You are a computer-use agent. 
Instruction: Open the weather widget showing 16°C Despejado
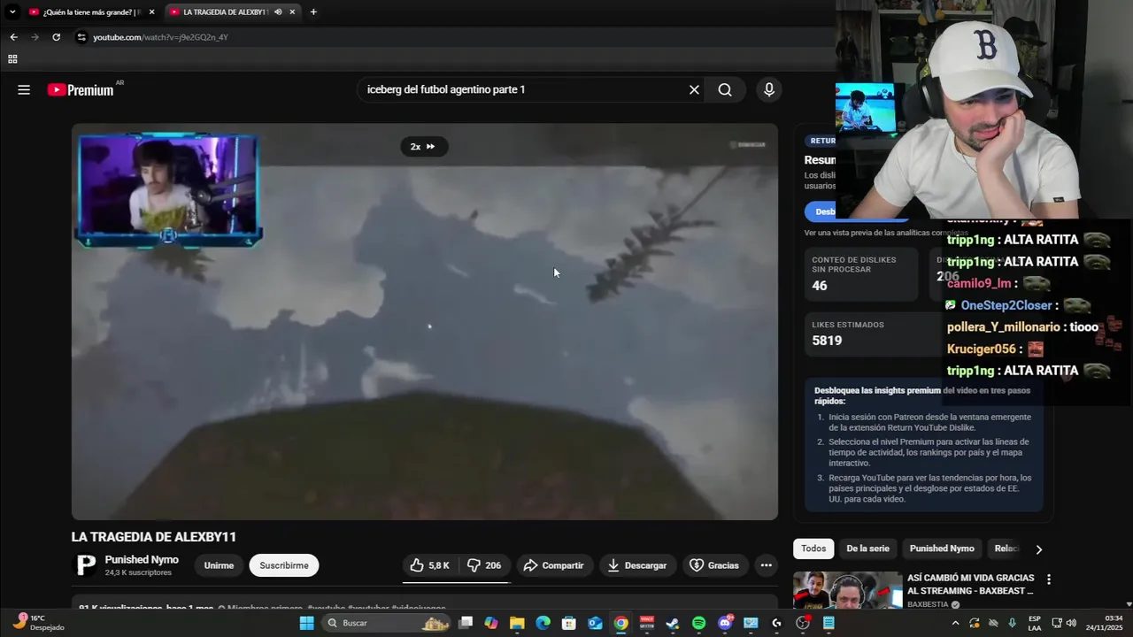click(x=37, y=623)
